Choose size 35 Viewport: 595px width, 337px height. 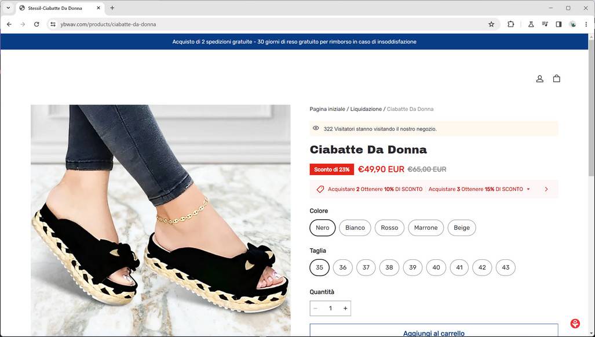point(319,267)
